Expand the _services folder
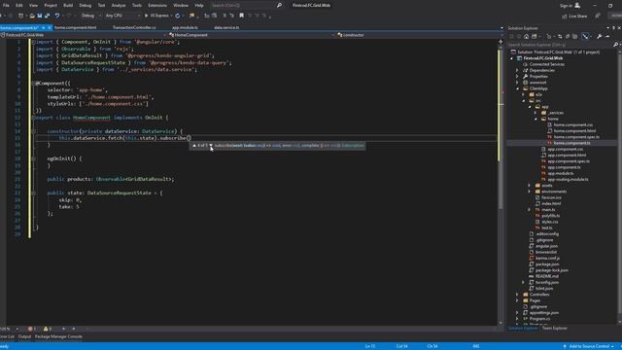 (x=536, y=113)
